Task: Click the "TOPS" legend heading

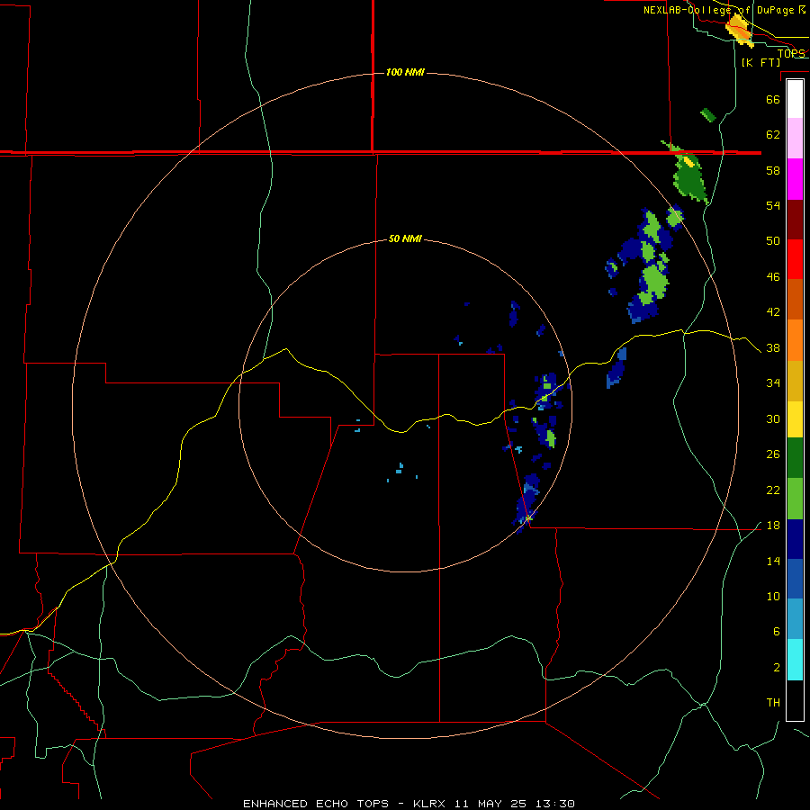Action: pos(791,53)
